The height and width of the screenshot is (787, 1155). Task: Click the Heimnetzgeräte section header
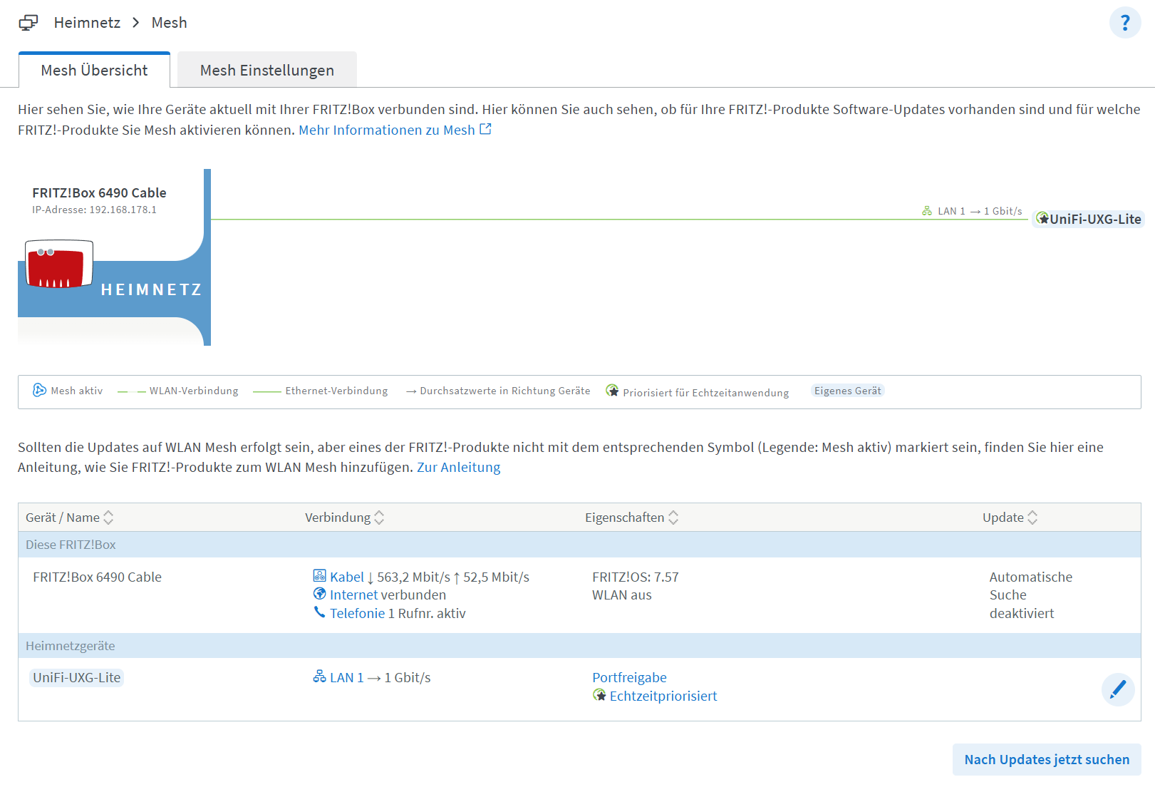click(x=579, y=646)
